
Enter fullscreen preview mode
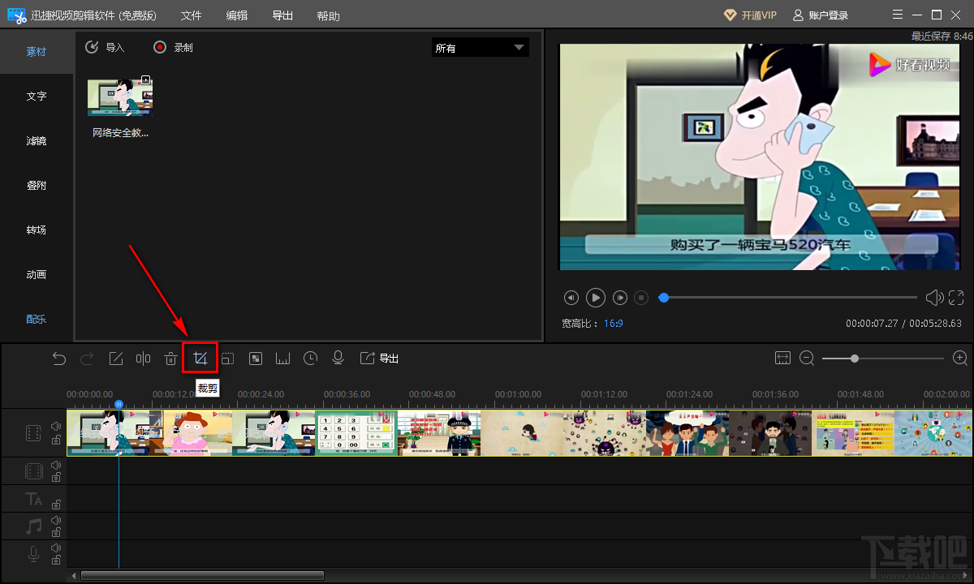click(956, 298)
